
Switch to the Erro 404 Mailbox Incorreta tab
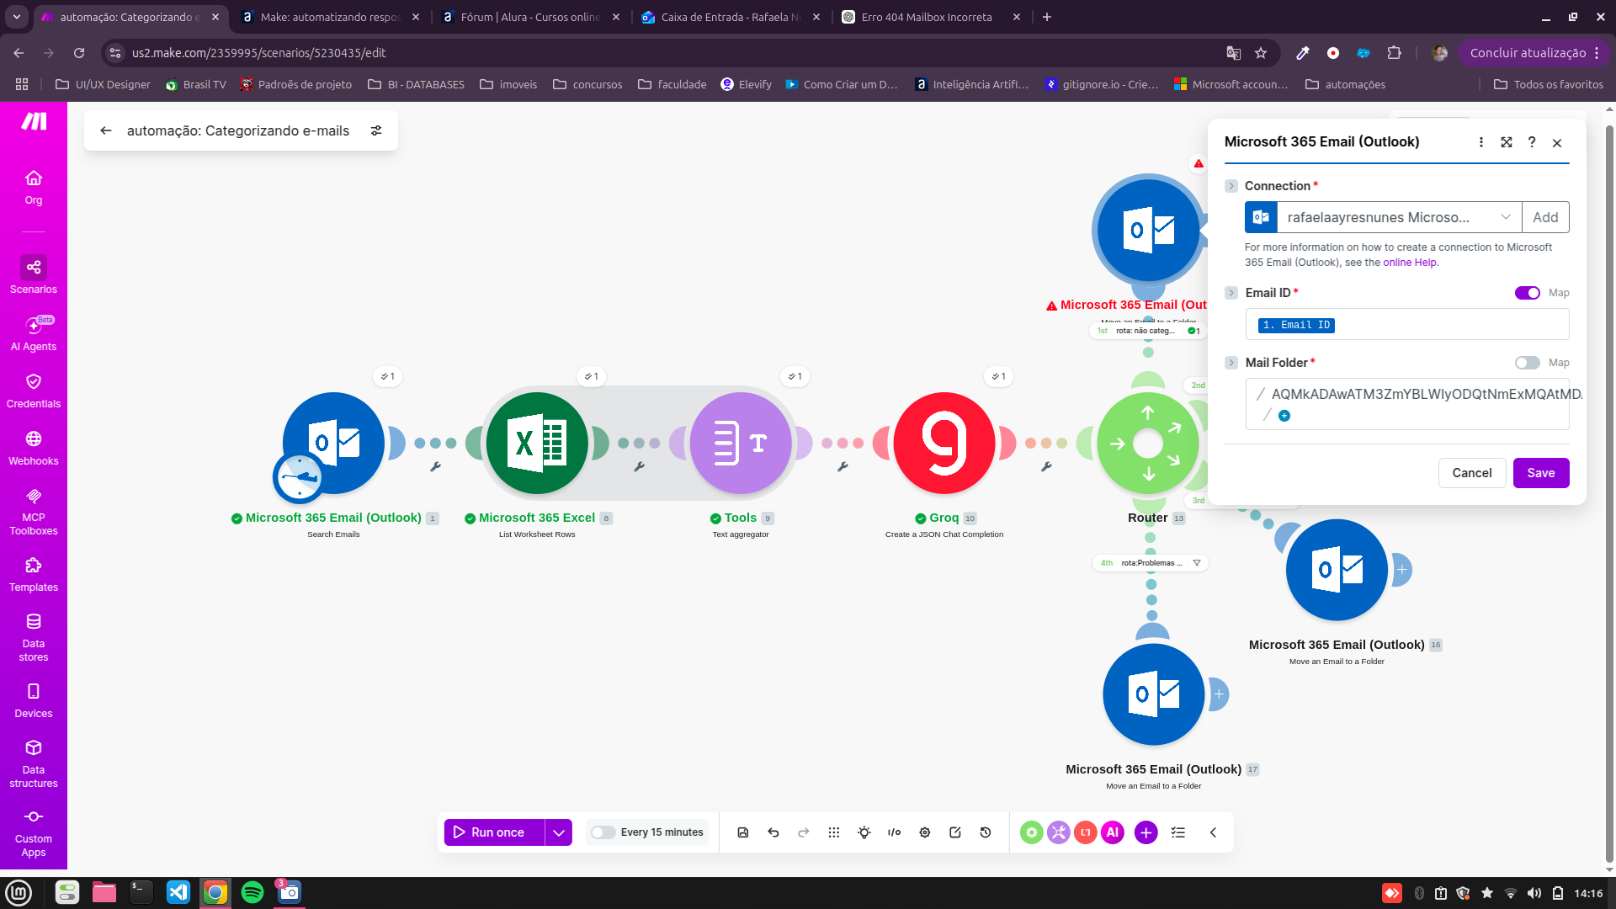931,17
